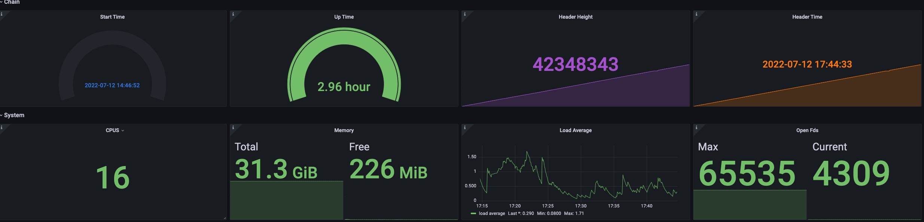The height and width of the screenshot is (222, 924).
Task: Open Open Fds panel title menu
Action: coord(807,130)
